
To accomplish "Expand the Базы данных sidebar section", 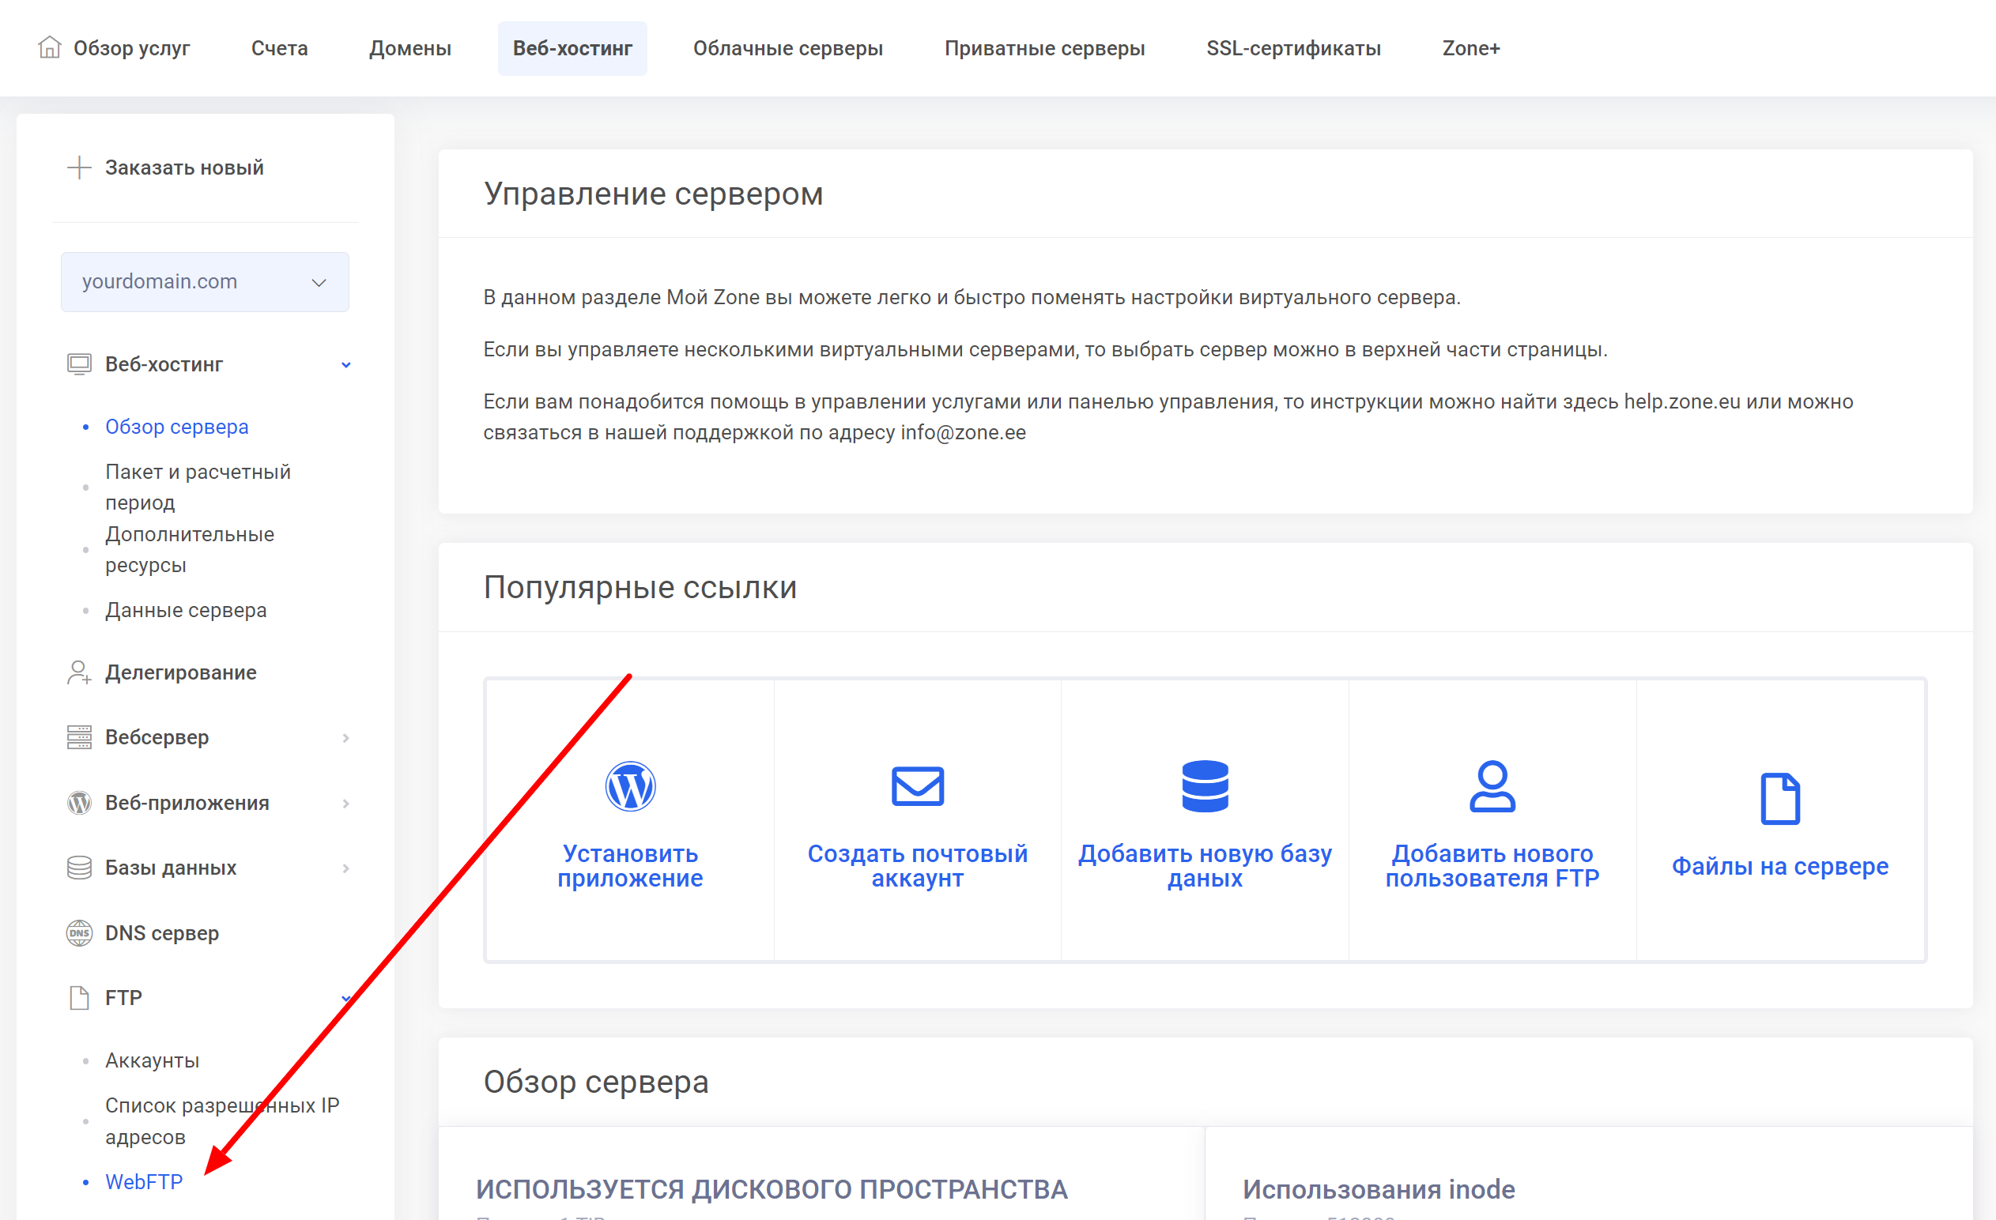I will tap(346, 868).
